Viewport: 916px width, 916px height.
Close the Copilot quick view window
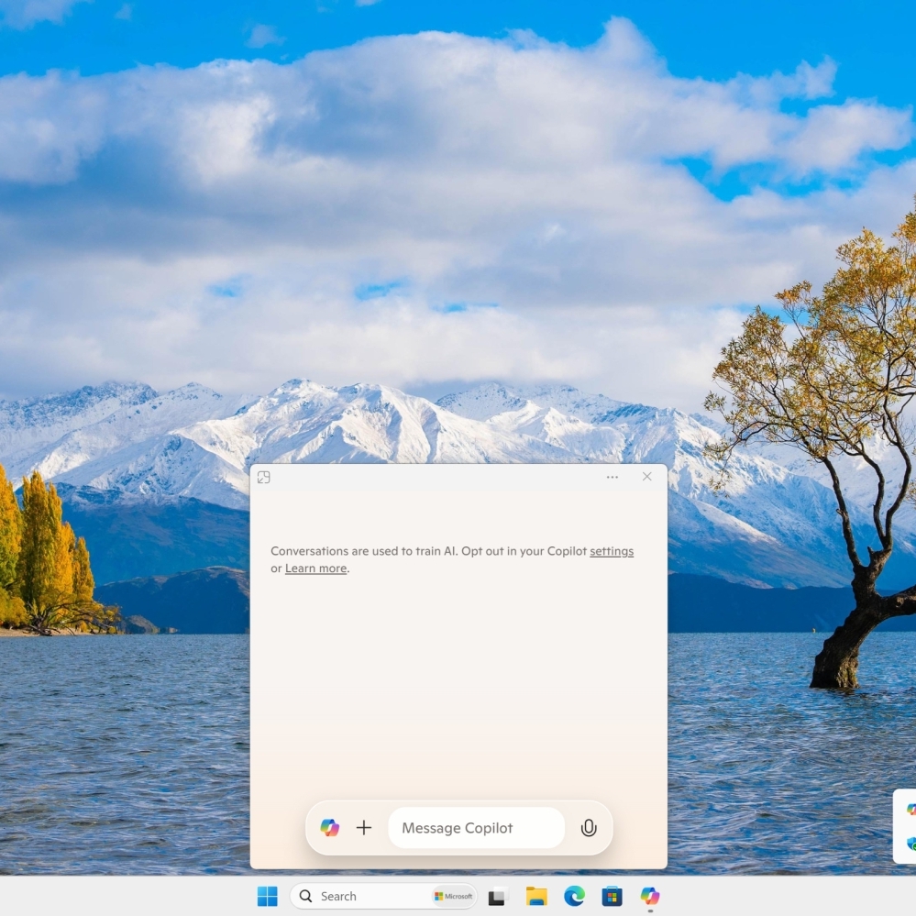(646, 477)
